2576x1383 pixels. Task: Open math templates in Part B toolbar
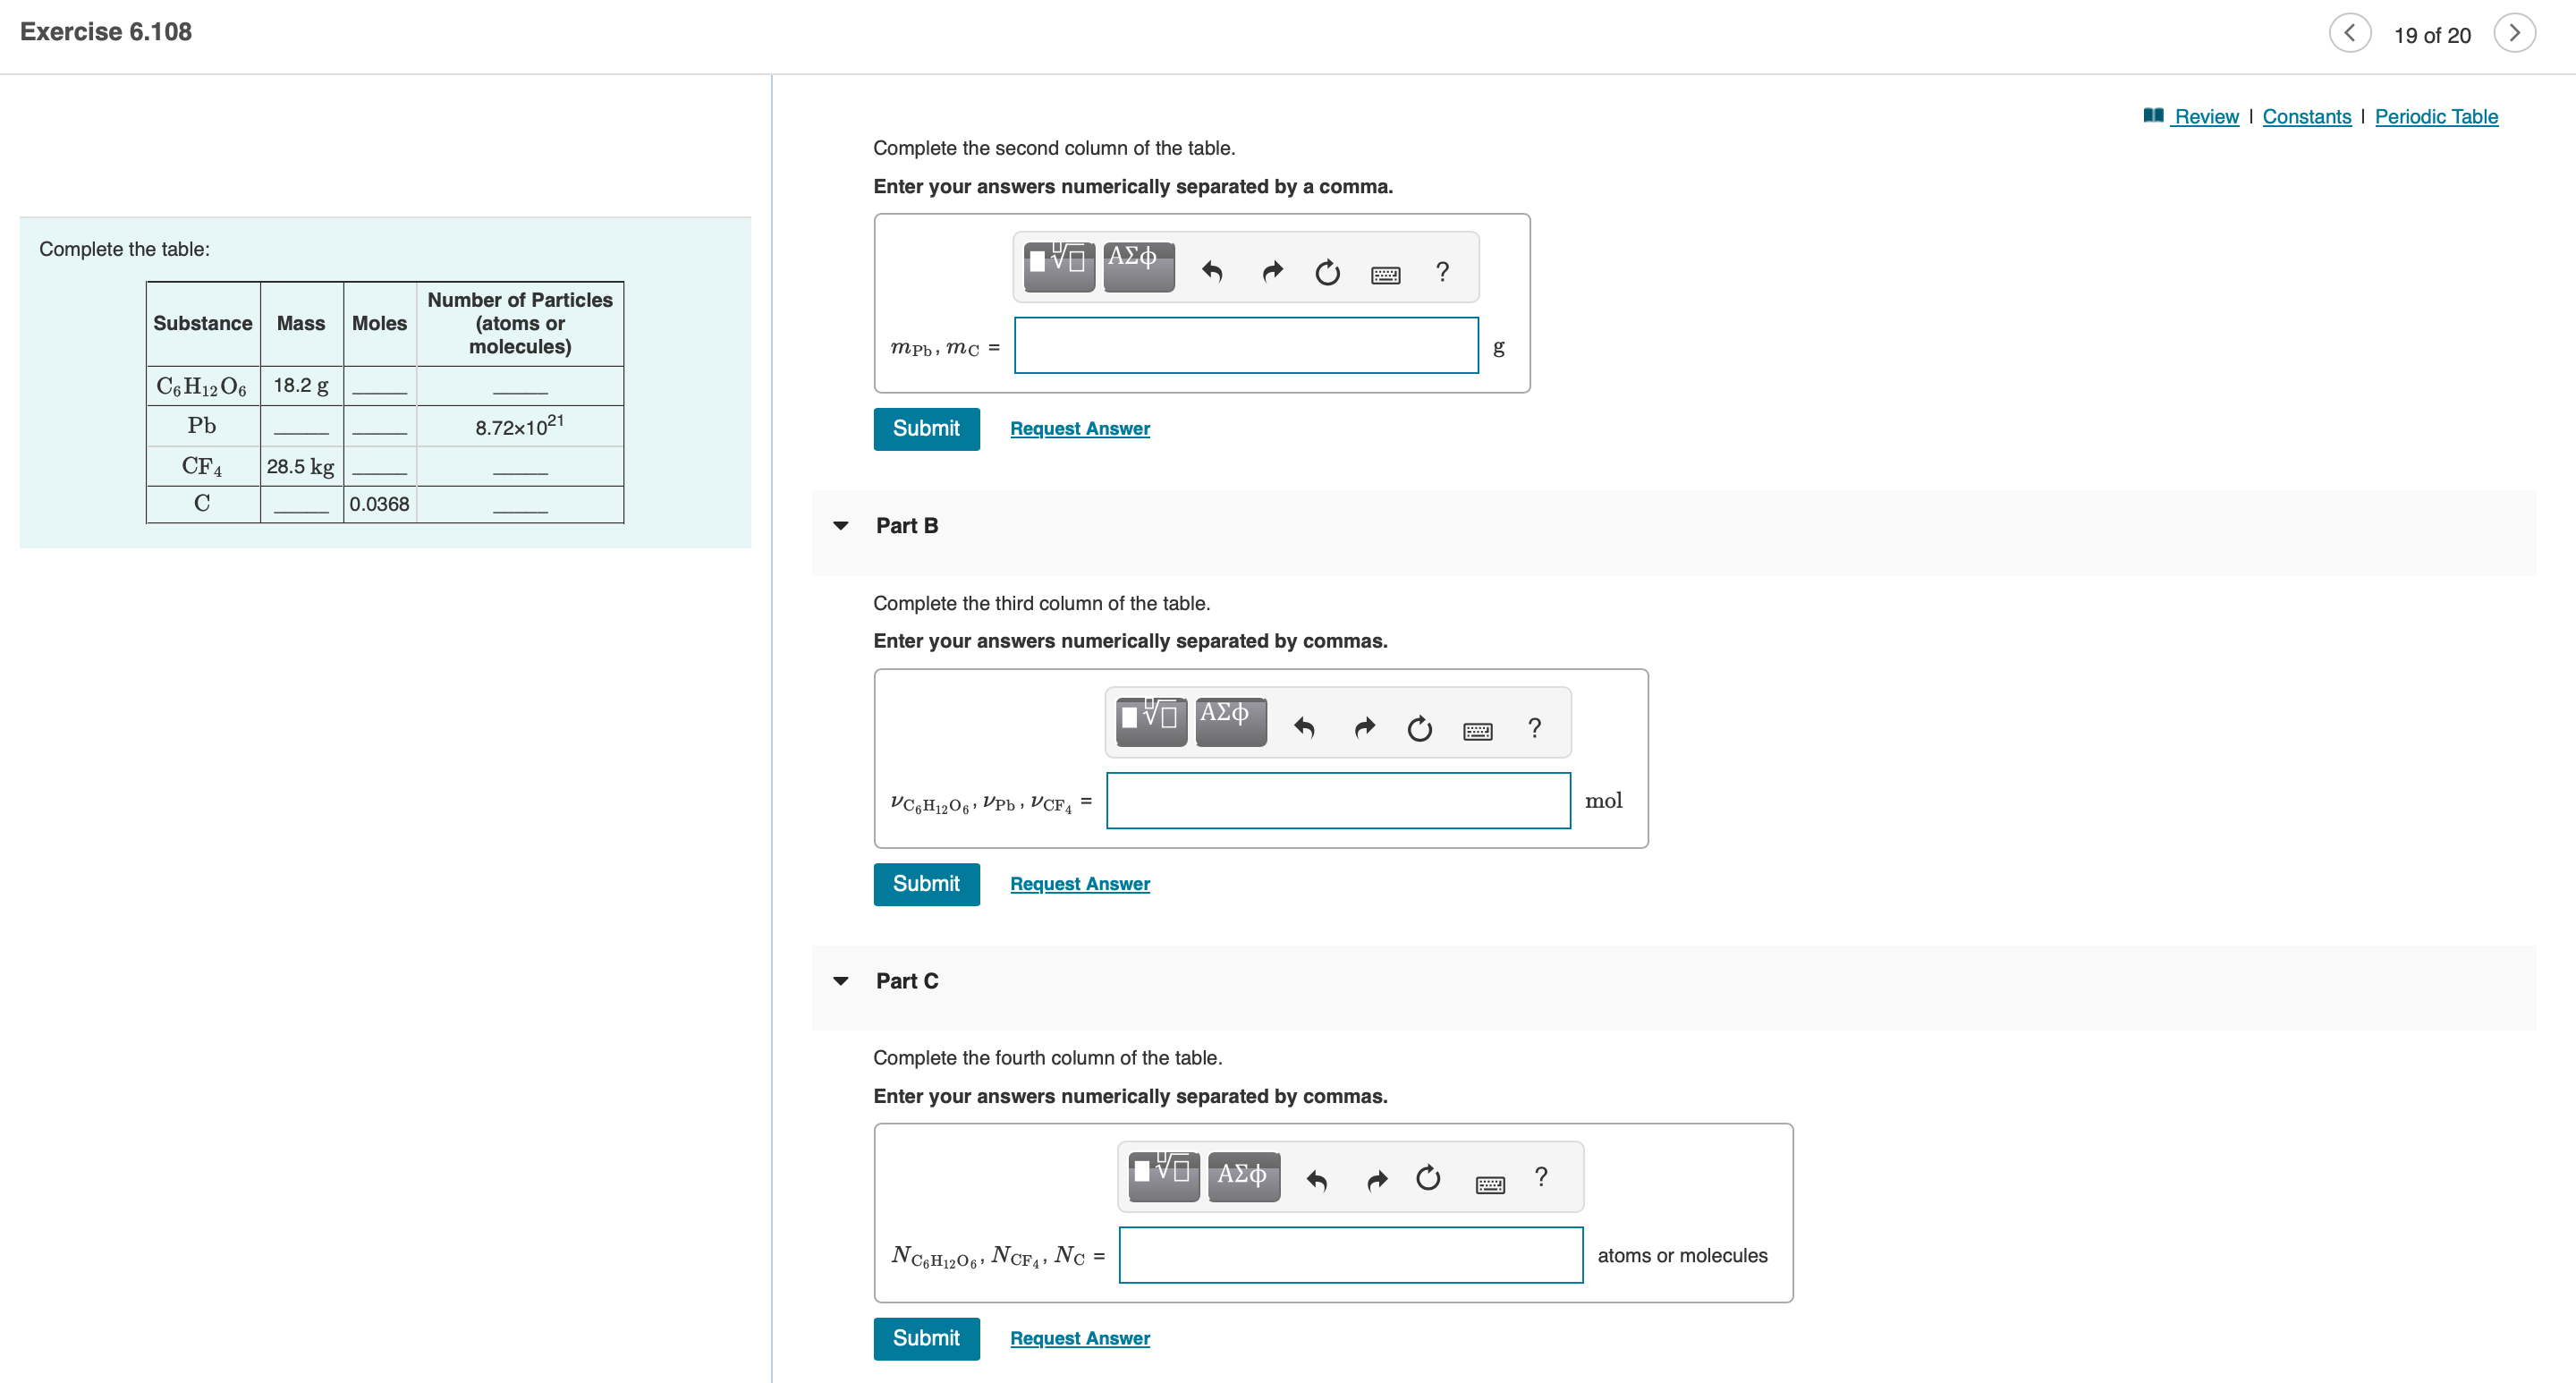(1151, 720)
